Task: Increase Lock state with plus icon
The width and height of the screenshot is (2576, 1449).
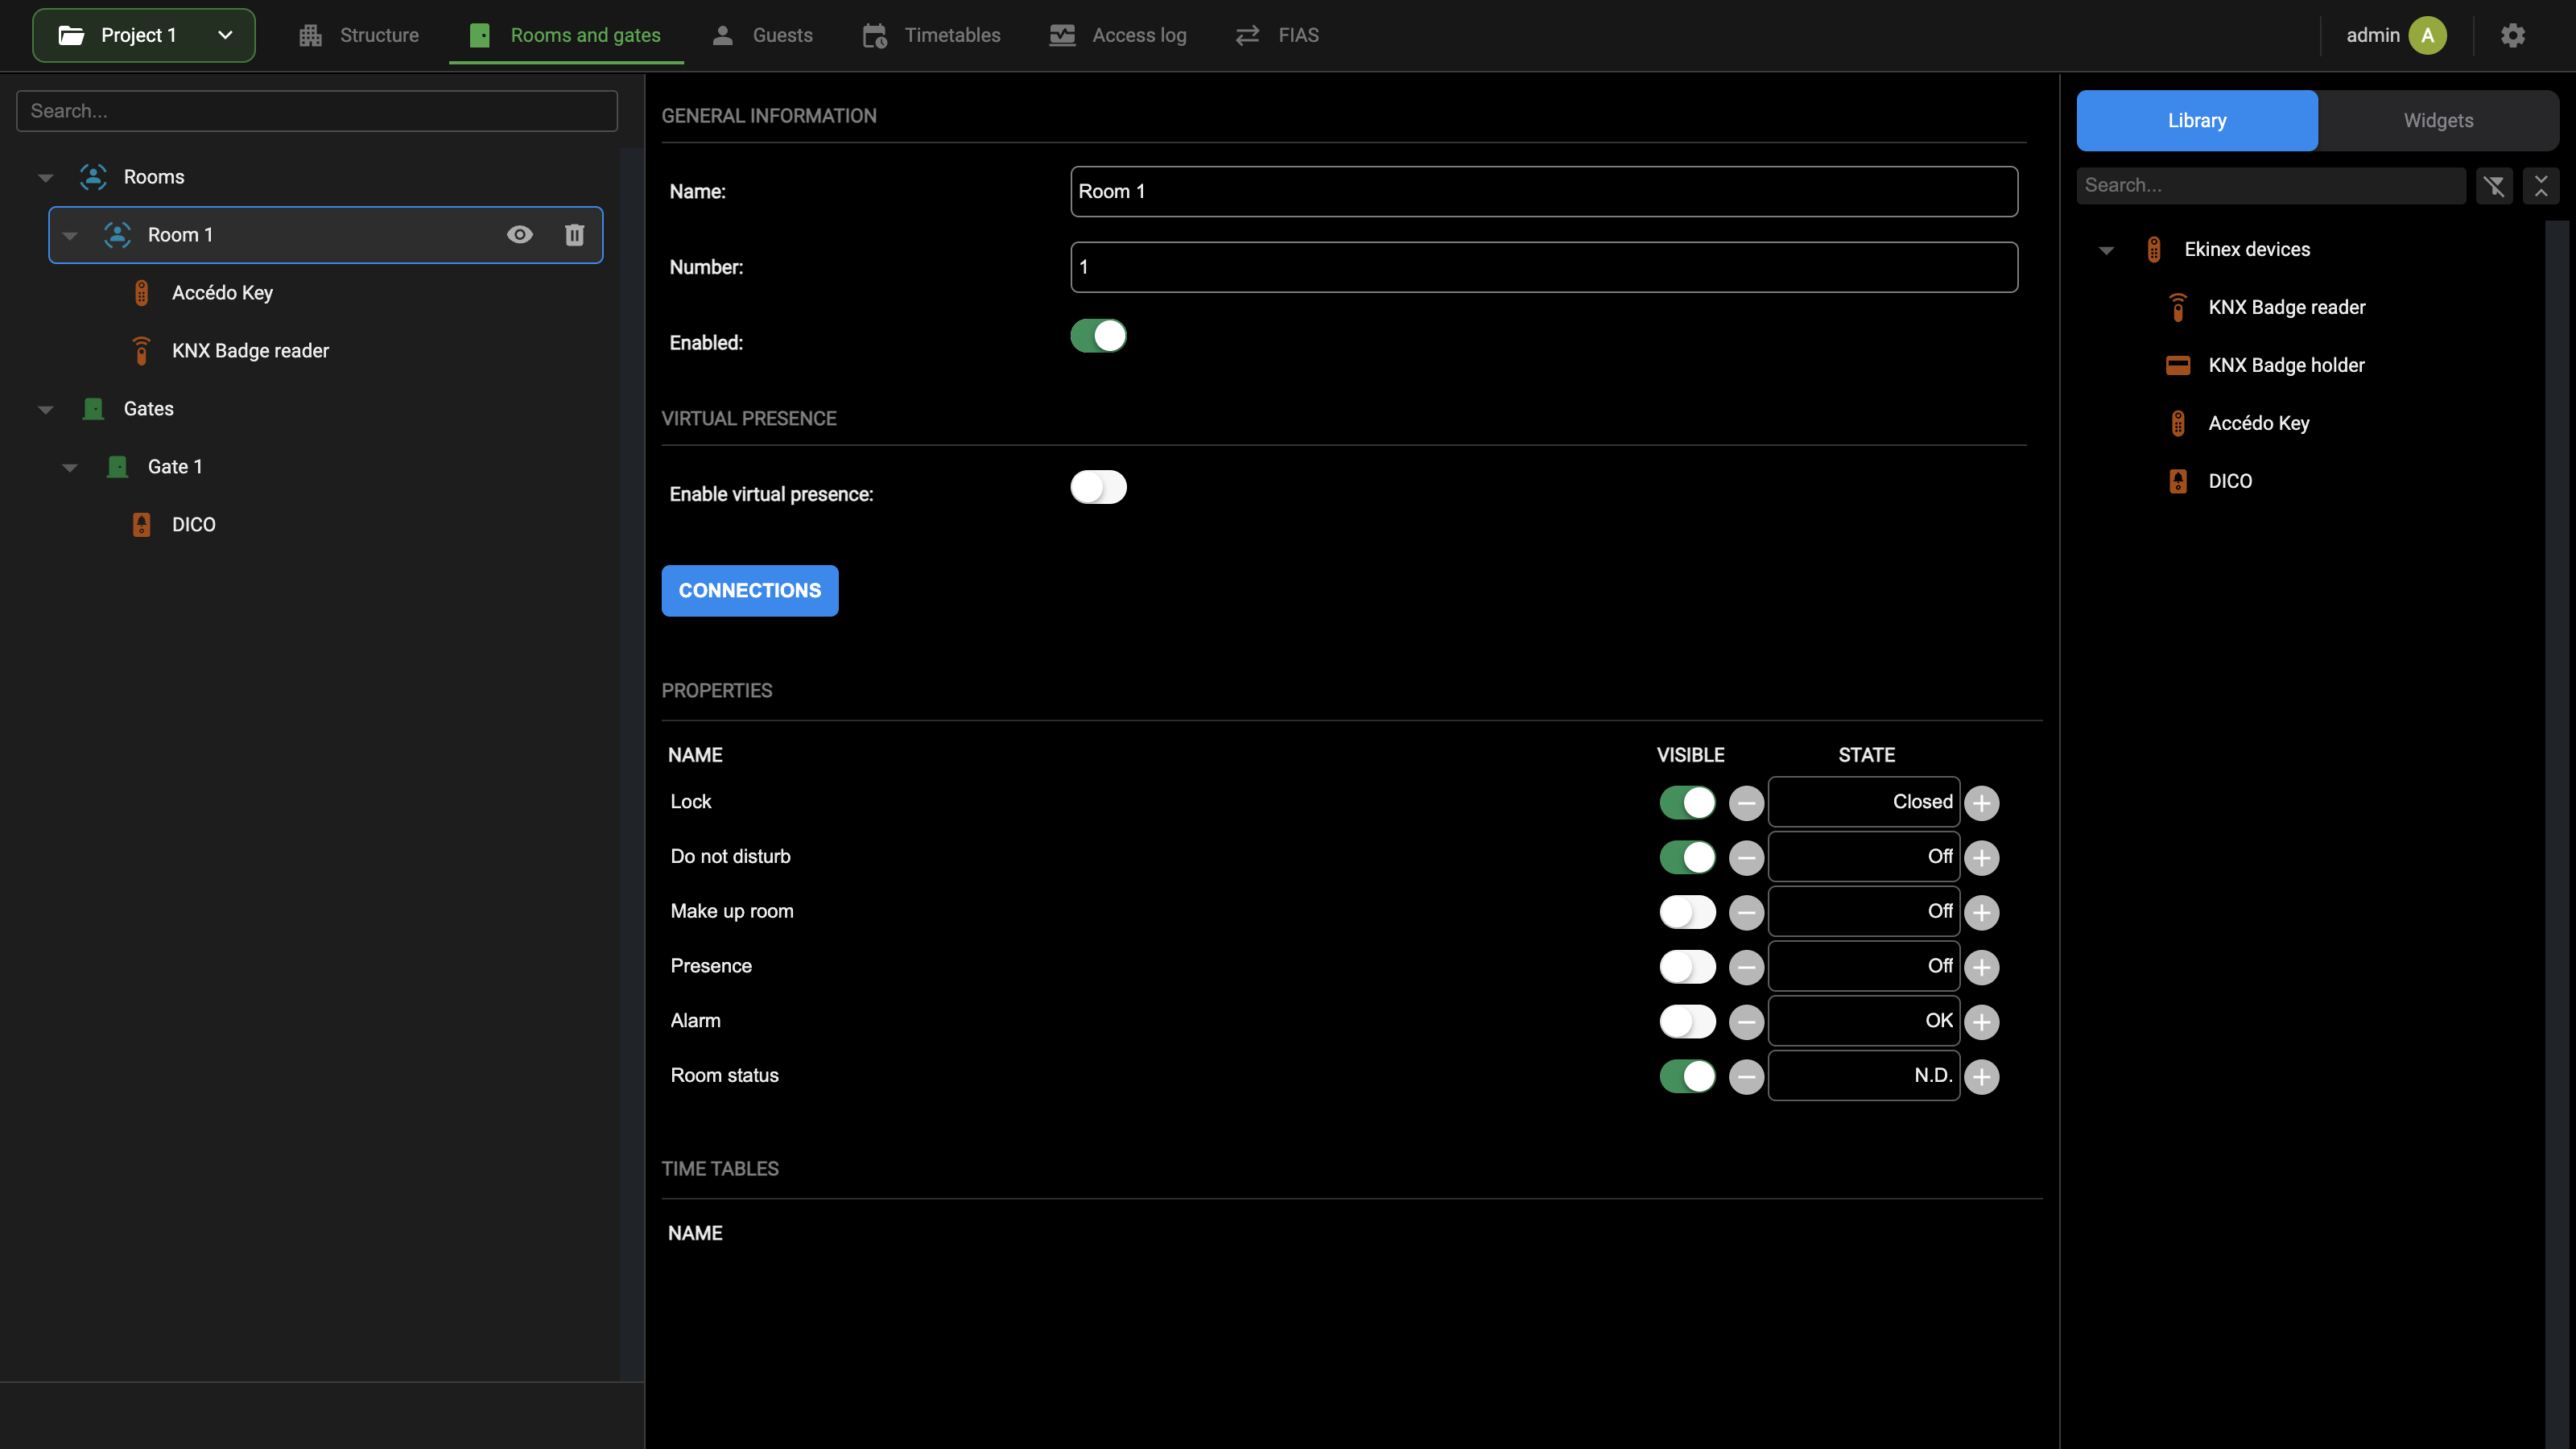Action: [x=1981, y=803]
